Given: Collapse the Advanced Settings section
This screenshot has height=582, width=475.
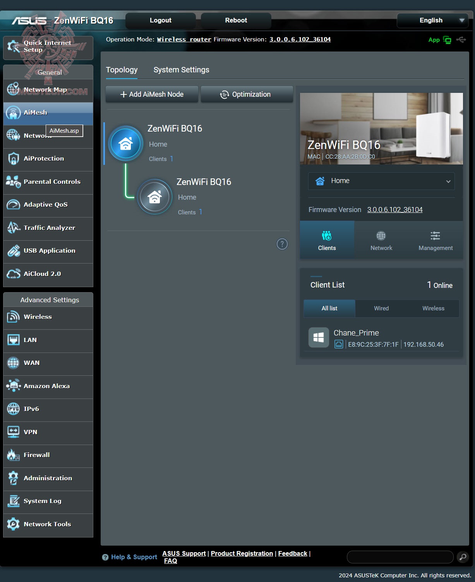Looking at the screenshot, I should coord(49,300).
